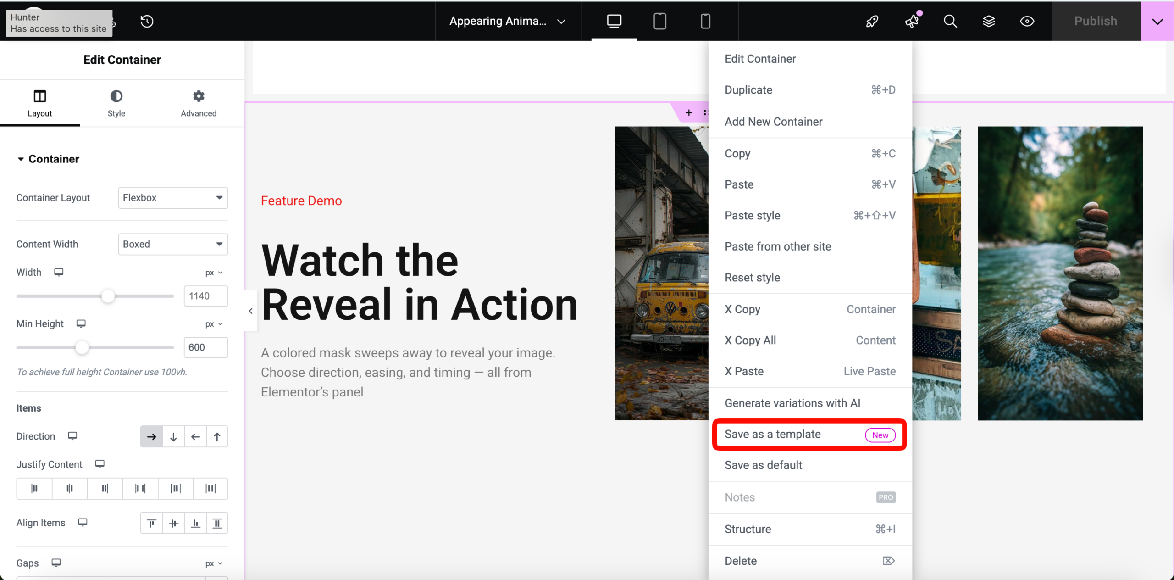Switch to the Advanced tab

[x=198, y=104]
